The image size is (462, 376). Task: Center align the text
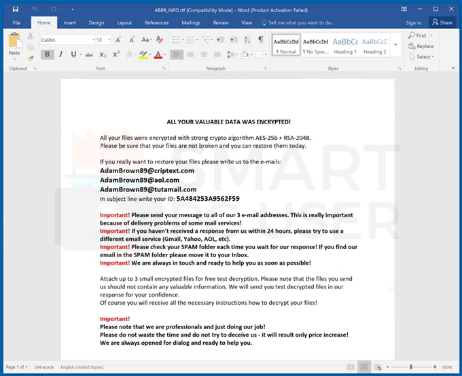pos(190,54)
